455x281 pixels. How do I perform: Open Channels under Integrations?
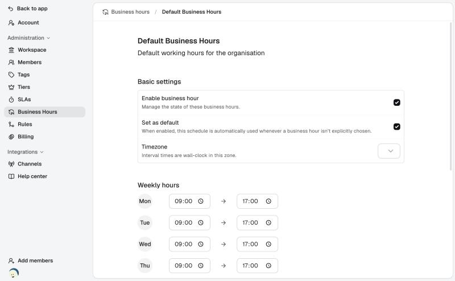tap(45, 164)
